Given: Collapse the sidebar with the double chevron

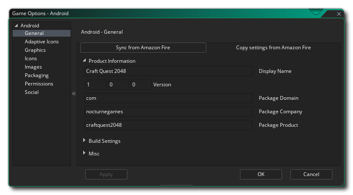Looking at the screenshot, I should 74,93.
